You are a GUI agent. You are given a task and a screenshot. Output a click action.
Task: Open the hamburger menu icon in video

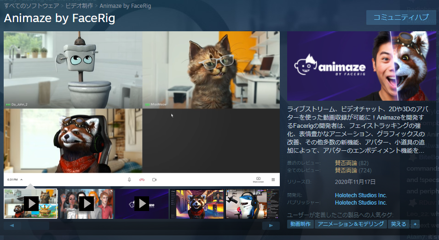(x=273, y=180)
